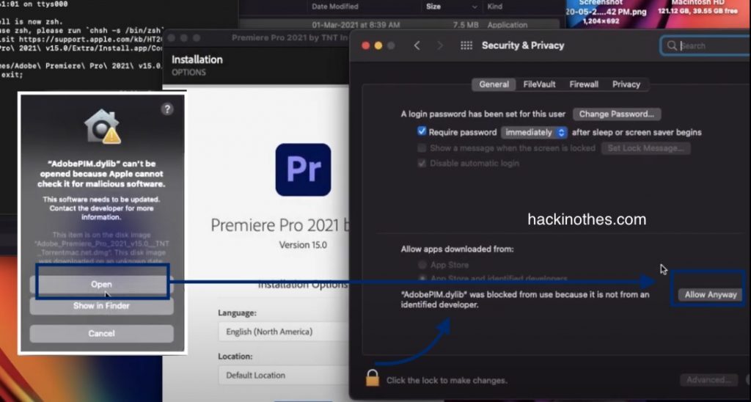Select App Store and identified developers radio option
The width and height of the screenshot is (751, 402).
[x=422, y=278]
